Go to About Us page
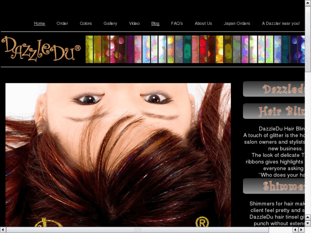This screenshot has height=233, width=311. [203, 24]
